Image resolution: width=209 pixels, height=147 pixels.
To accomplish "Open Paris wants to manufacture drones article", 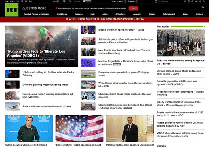I will point(47,107).
